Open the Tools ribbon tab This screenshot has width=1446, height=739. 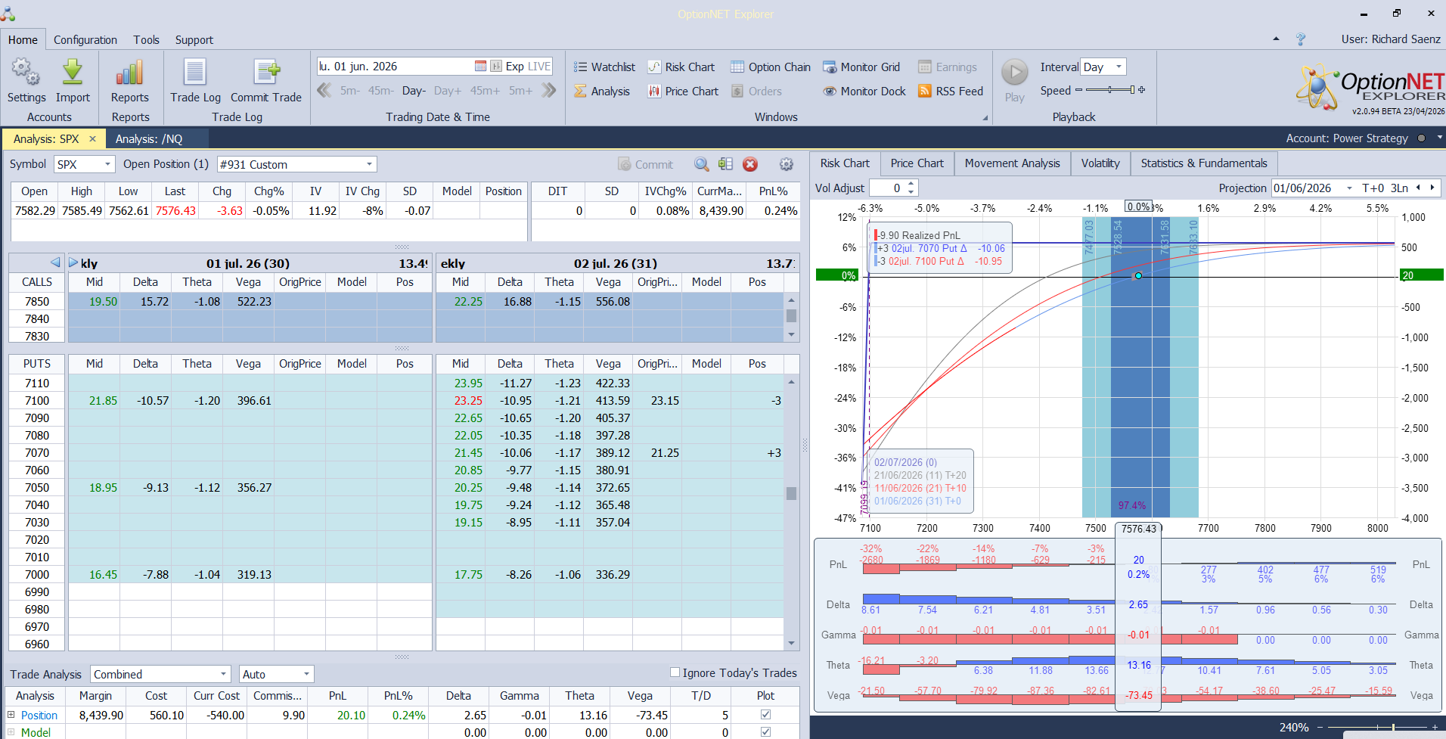(147, 40)
